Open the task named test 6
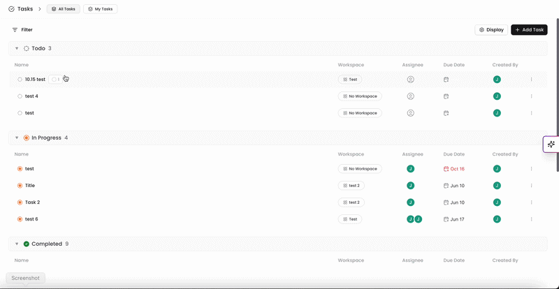 31,219
